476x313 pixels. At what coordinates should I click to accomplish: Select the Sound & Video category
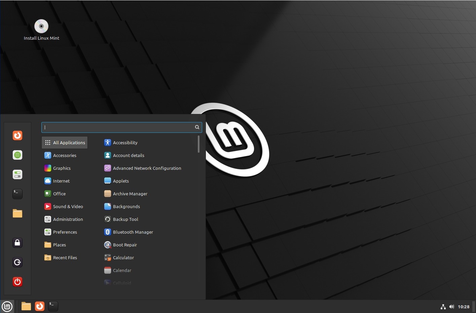click(x=65, y=206)
